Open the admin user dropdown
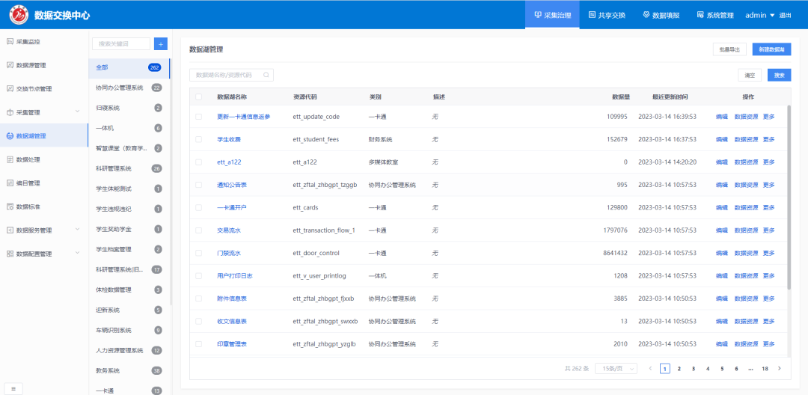This screenshot has width=808, height=395. [760, 16]
